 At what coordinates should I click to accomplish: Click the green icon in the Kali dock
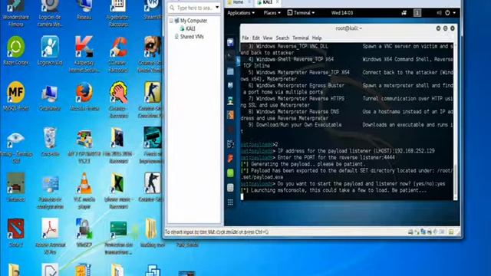[230, 172]
